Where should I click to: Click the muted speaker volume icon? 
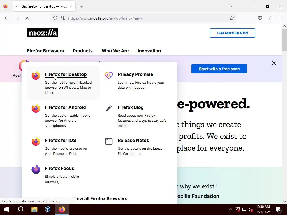tap(251, 209)
